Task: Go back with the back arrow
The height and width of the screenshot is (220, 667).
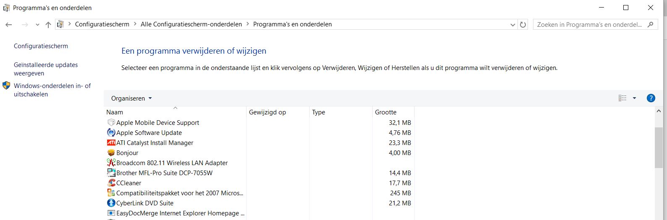Action: pos(8,25)
